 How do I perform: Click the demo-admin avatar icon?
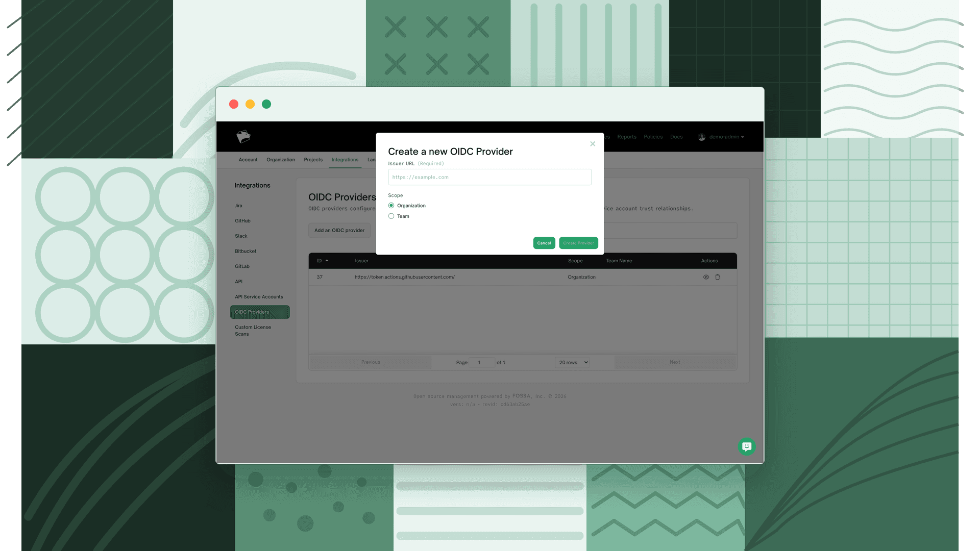click(702, 137)
